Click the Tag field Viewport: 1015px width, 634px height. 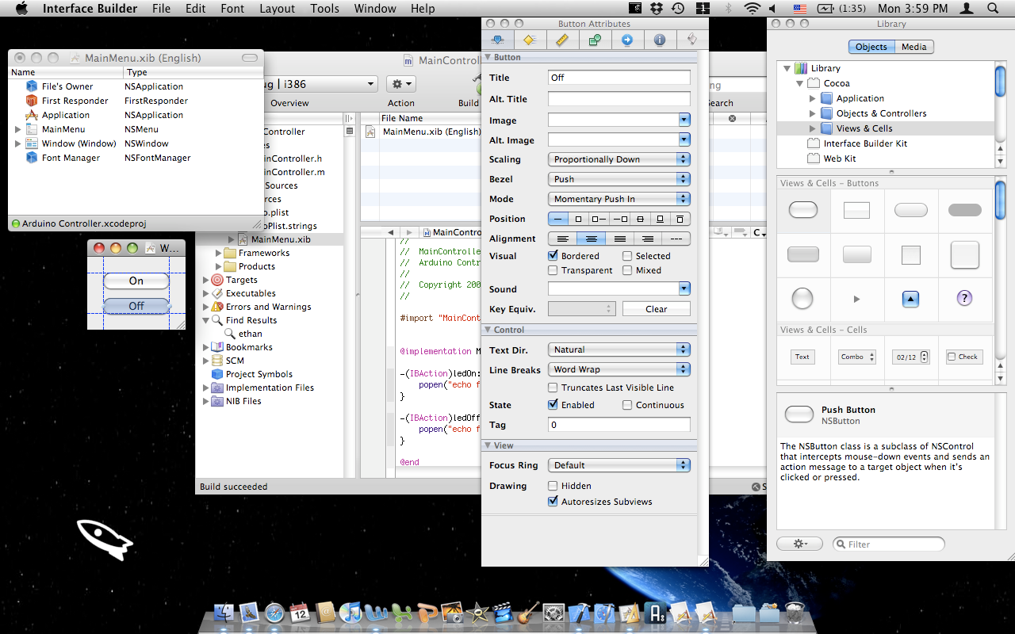click(x=619, y=425)
